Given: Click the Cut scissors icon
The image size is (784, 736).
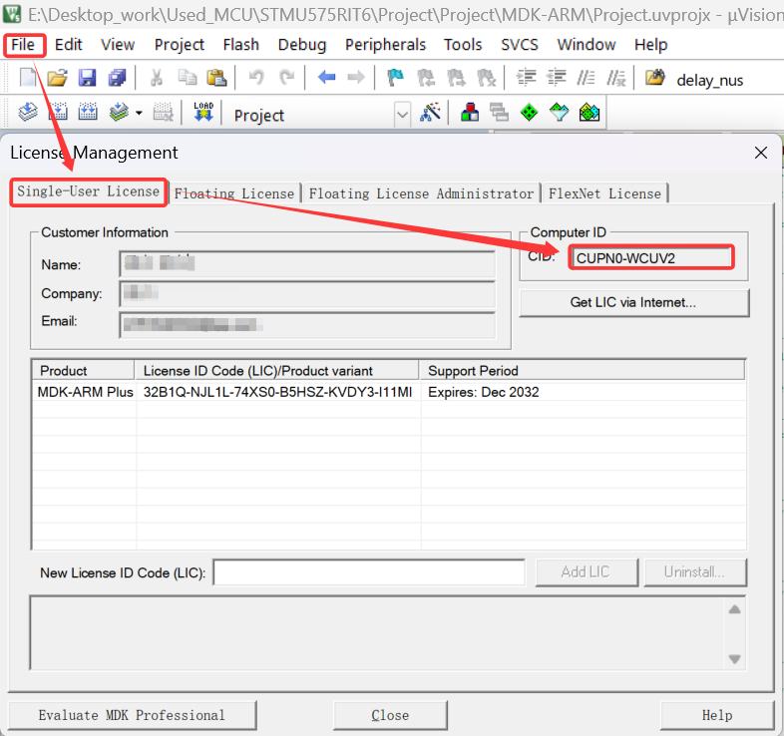Looking at the screenshot, I should click(x=157, y=78).
